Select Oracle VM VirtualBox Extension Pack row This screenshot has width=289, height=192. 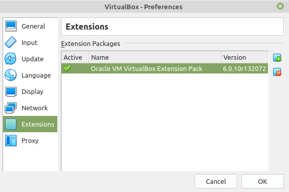tap(164, 68)
